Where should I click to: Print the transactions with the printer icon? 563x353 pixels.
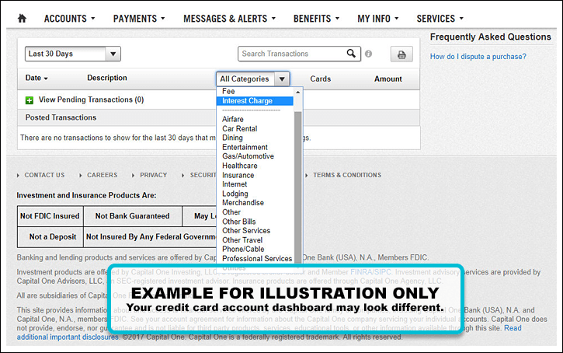[401, 54]
